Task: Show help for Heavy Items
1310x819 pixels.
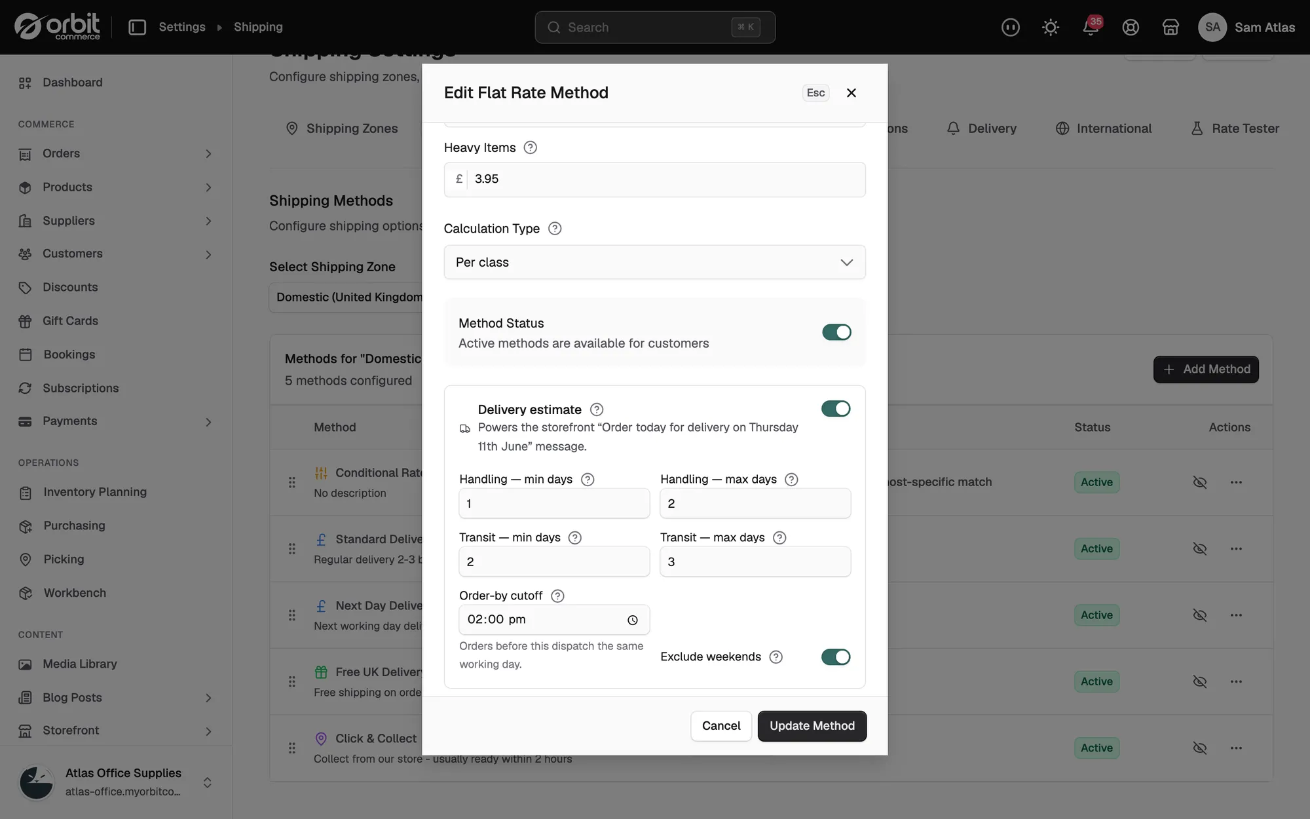Action: pos(531,147)
